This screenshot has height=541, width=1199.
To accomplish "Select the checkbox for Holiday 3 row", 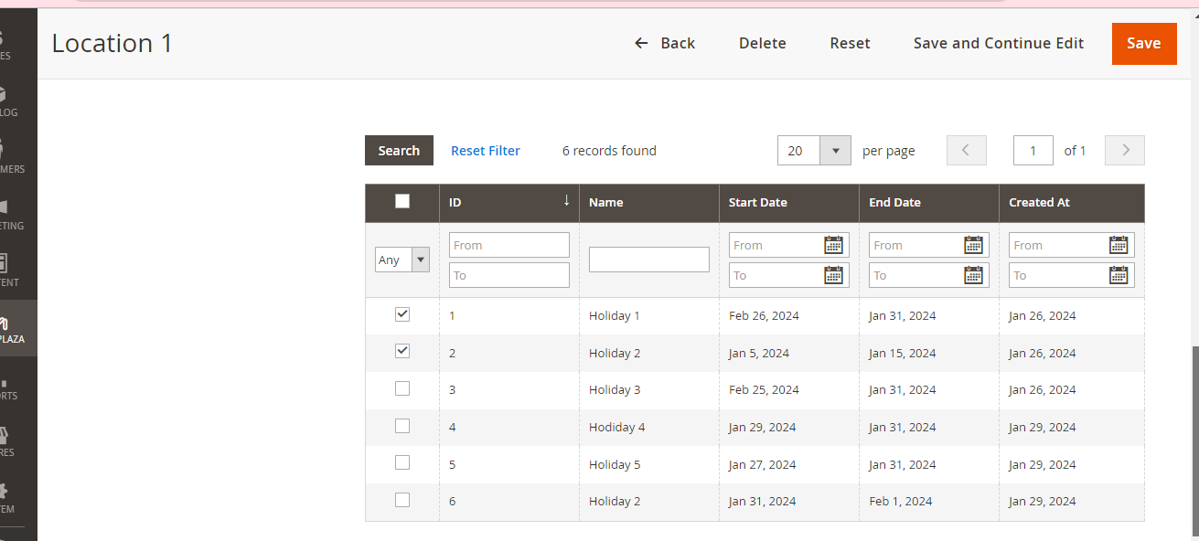I will [402, 388].
